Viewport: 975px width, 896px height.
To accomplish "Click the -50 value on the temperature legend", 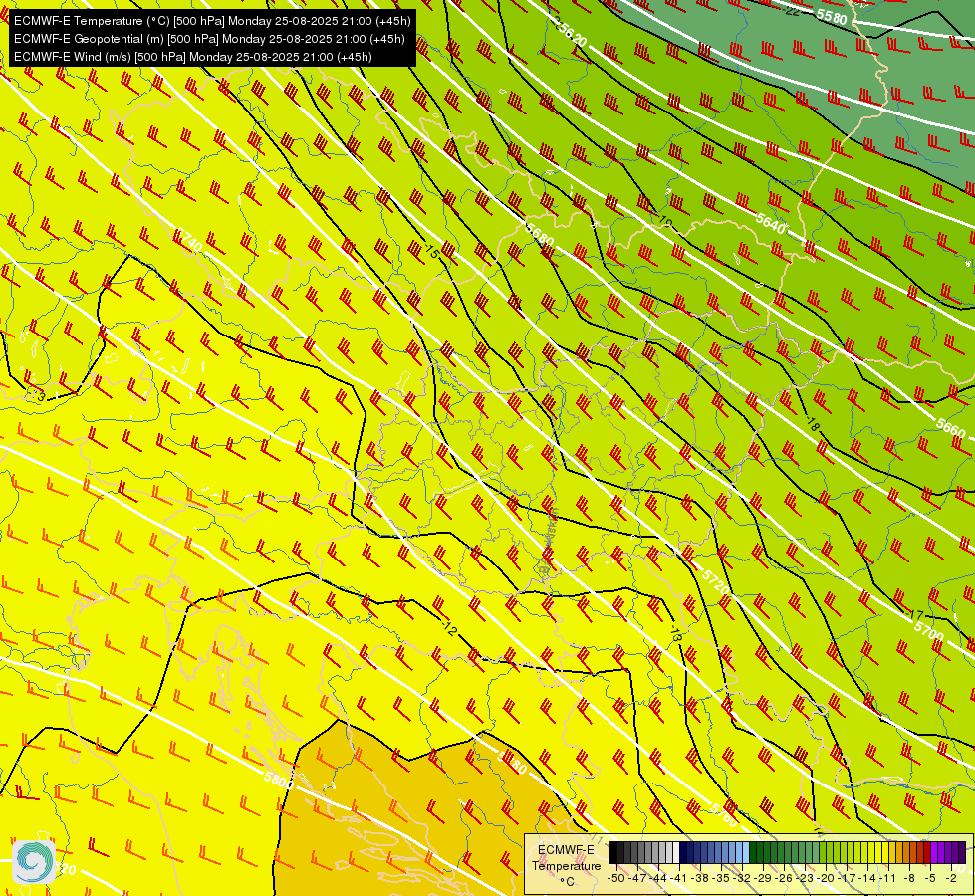I will [x=616, y=878].
